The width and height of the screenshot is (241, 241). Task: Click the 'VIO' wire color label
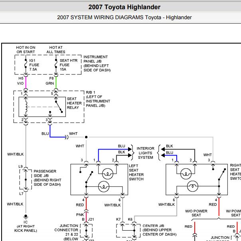pyautogui.click(x=20, y=83)
